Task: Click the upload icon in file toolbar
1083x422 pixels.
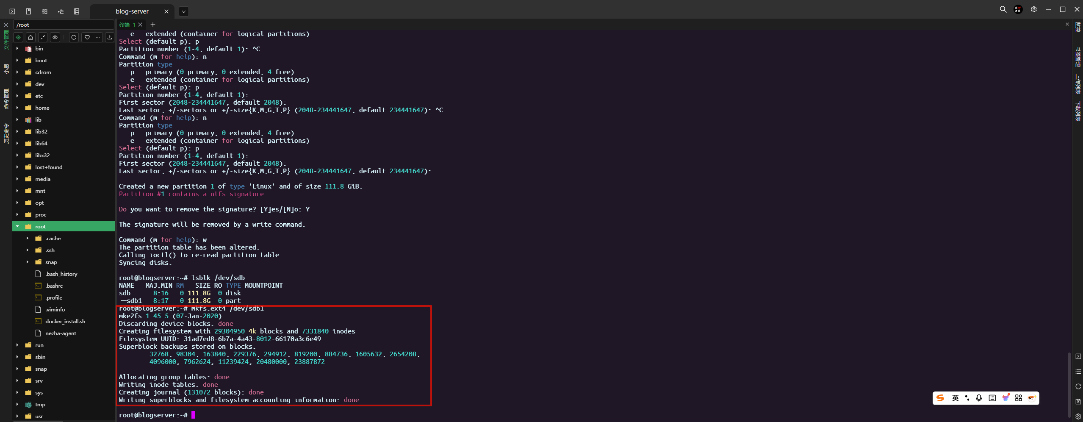Action: tap(110, 37)
